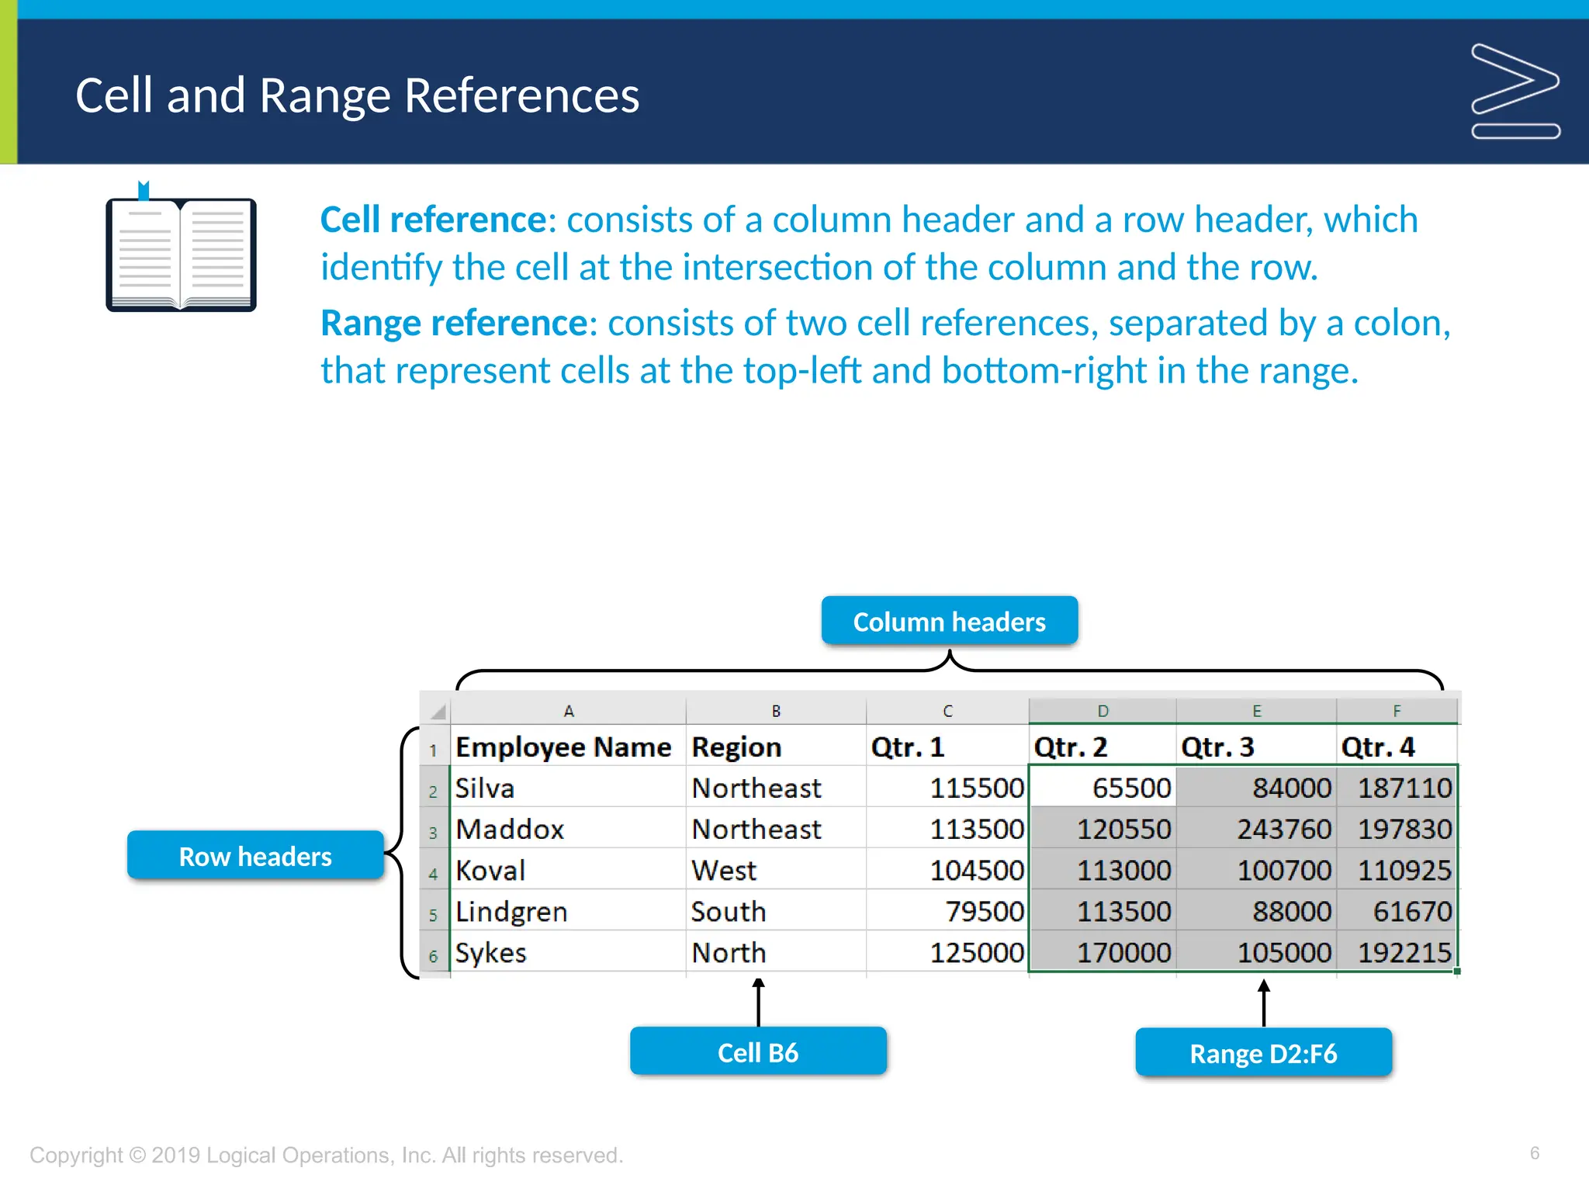Select column header F
1589x1192 pixels.
[x=1397, y=711]
